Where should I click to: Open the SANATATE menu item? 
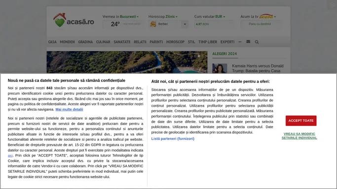pyautogui.click(x=122, y=42)
